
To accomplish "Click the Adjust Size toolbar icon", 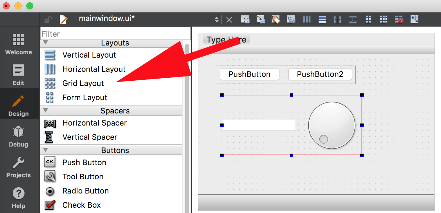I will pyautogui.click(x=414, y=19).
